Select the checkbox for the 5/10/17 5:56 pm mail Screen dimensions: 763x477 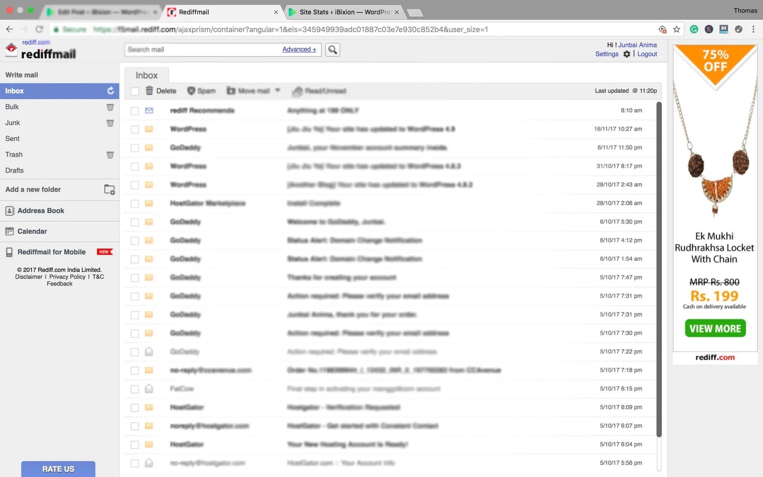(x=135, y=463)
